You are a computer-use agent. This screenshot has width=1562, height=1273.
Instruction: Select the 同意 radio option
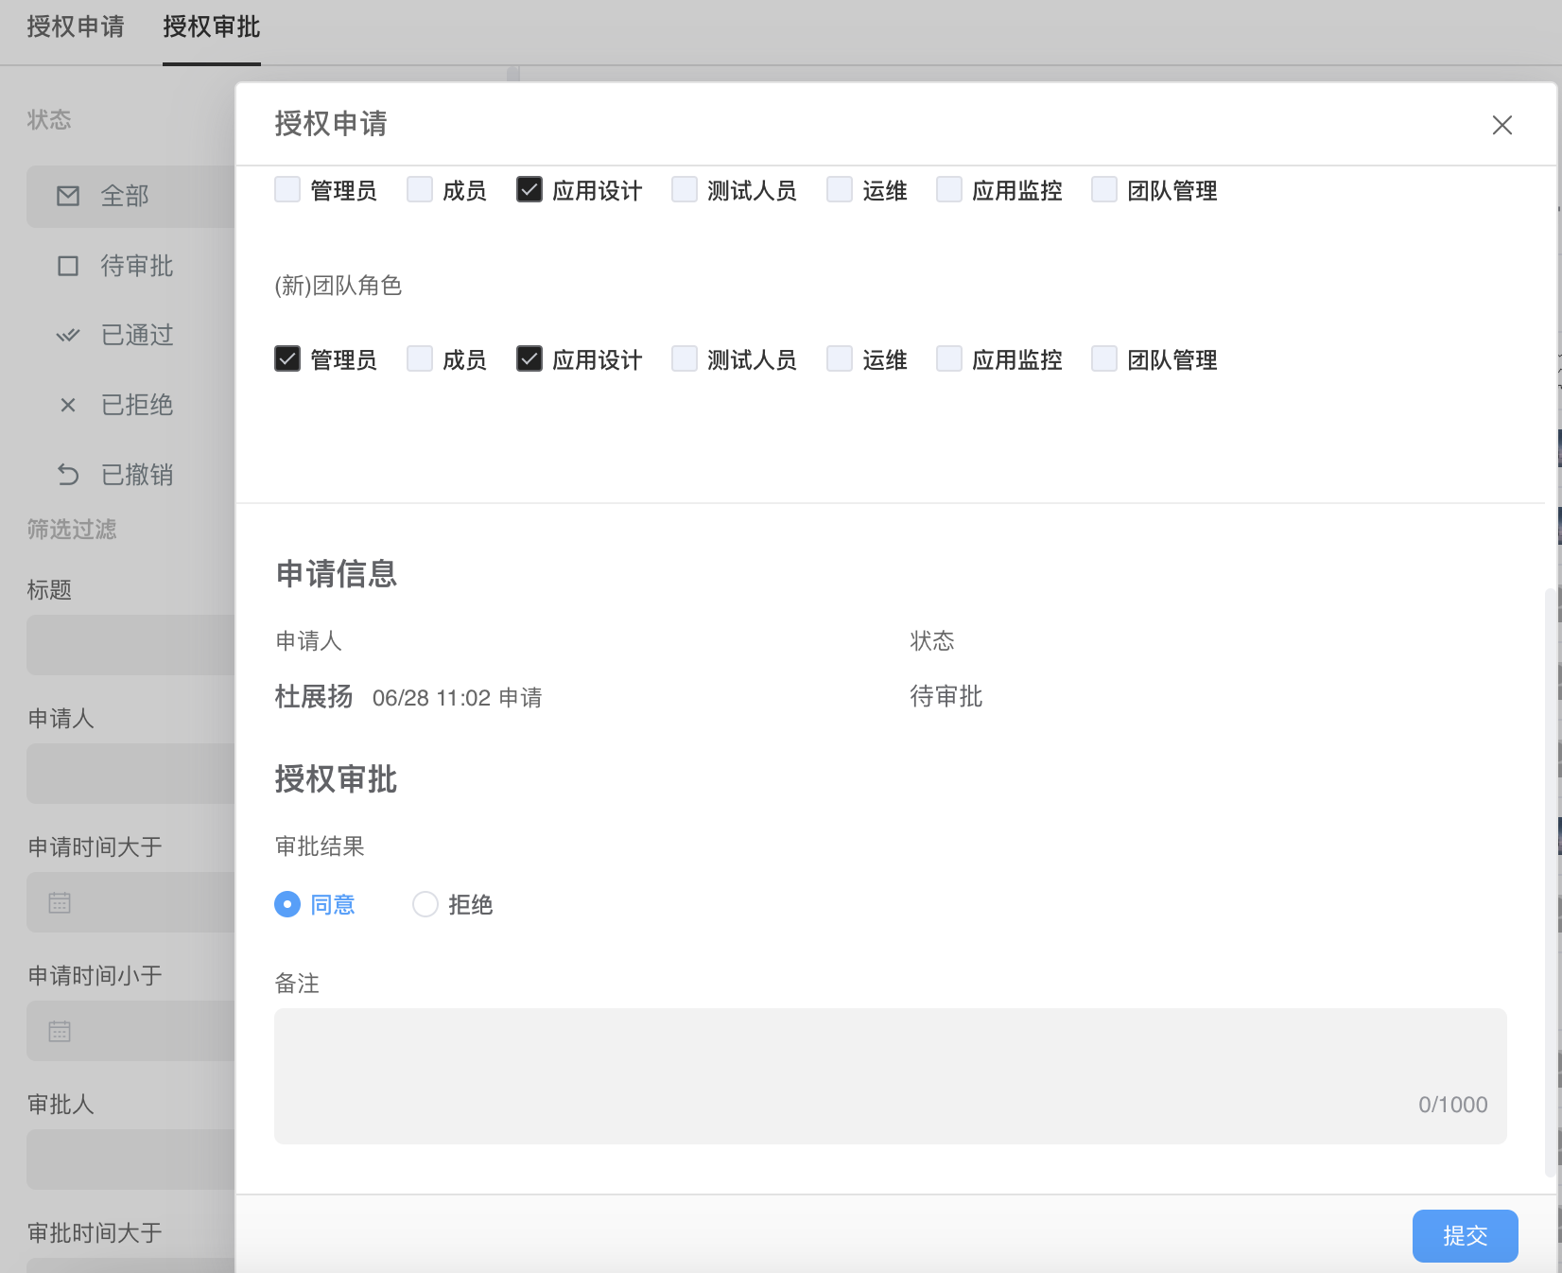[x=287, y=904]
